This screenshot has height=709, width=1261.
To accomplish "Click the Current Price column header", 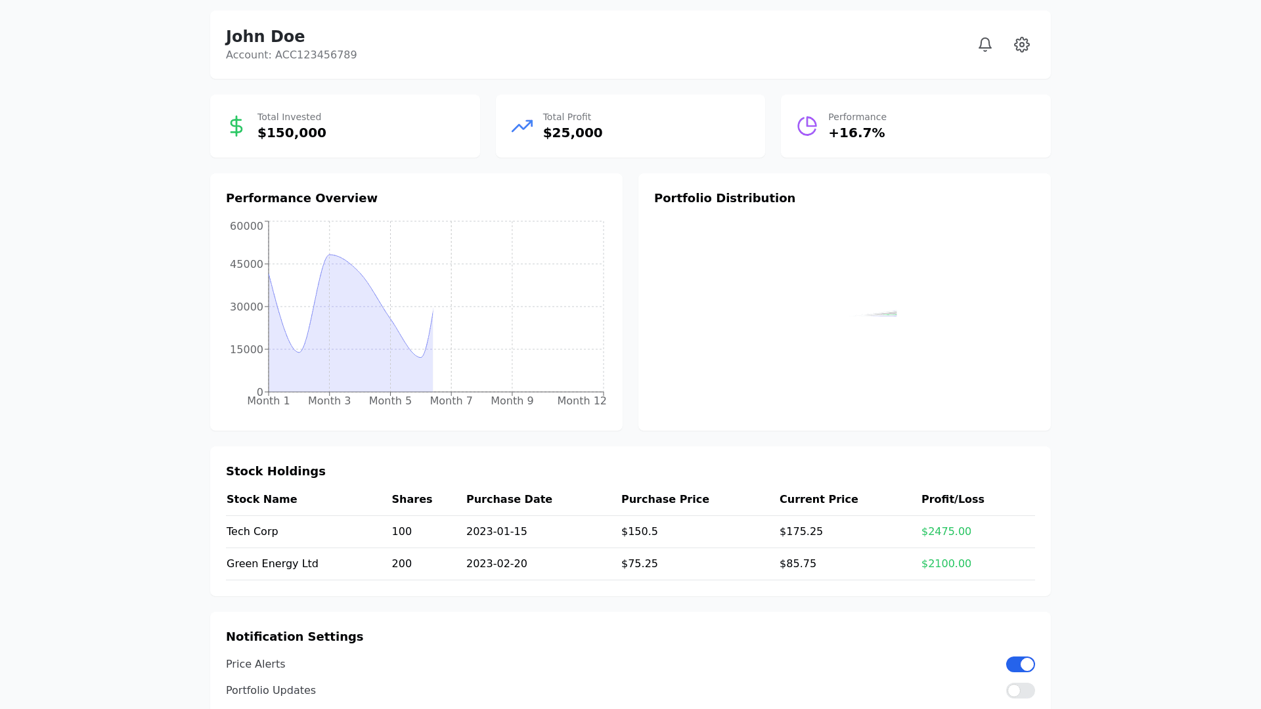I will pyautogui.click(x=818, y=500).
